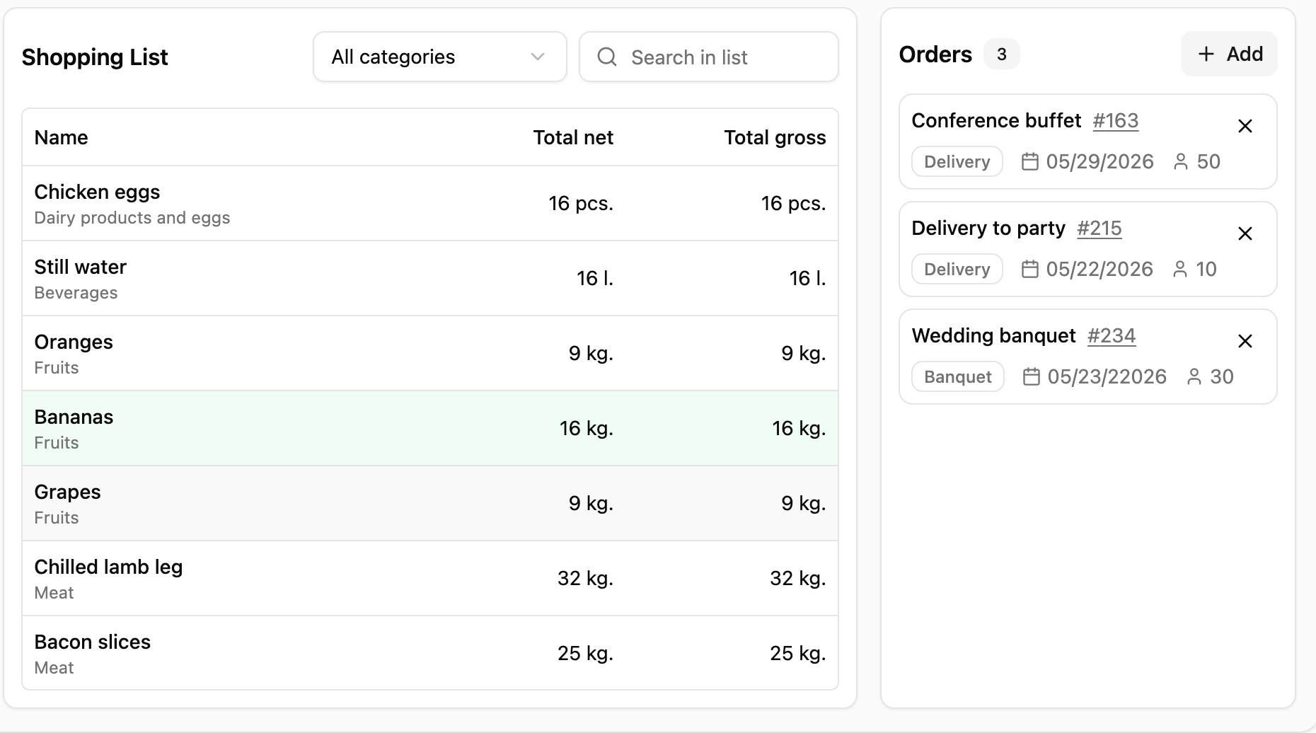The width and height of the screenshot is (1316, 733).
Task: Click the date 05/29/2026
Action: click(x=1099, y=162)
